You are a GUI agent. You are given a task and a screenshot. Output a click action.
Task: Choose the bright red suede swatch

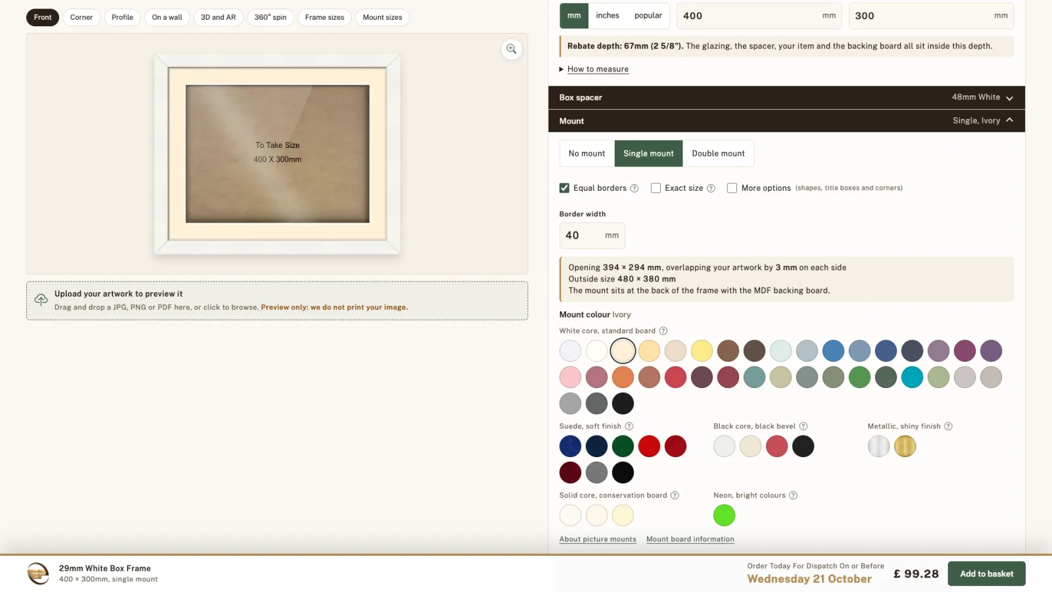649,446
